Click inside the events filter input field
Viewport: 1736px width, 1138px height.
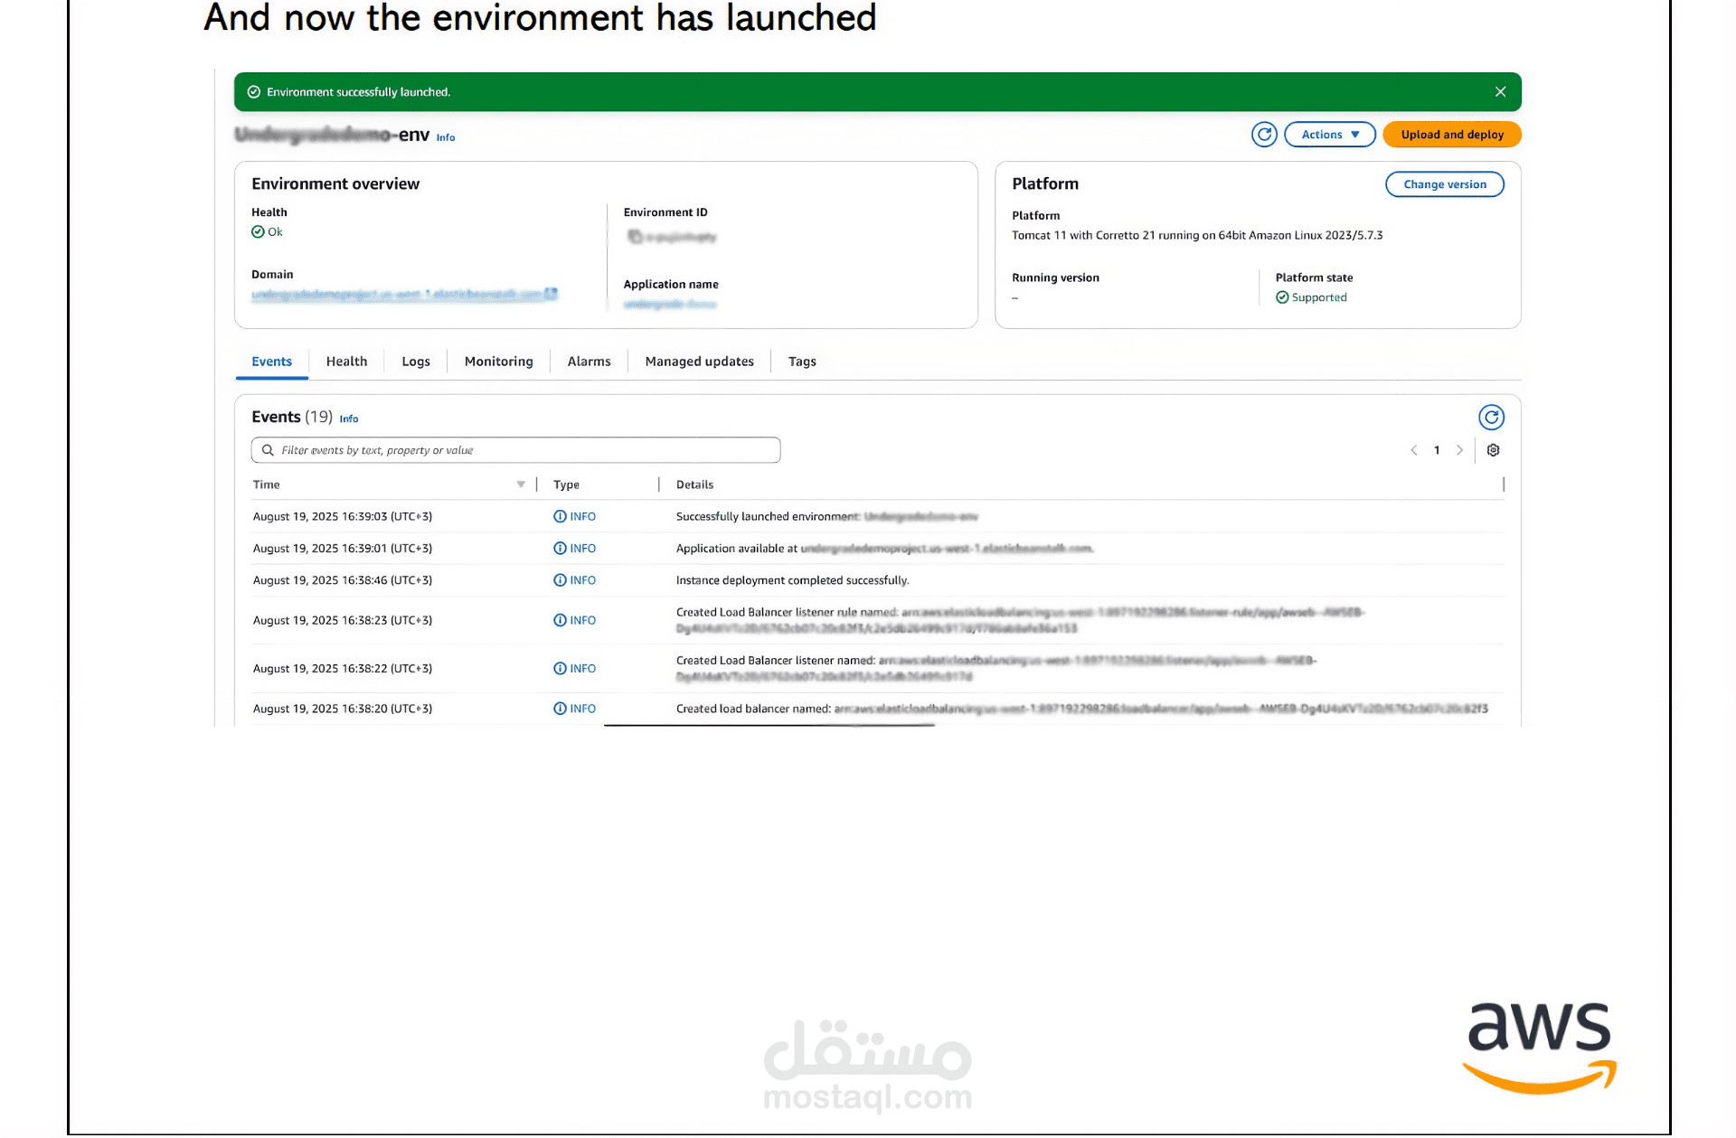515,449
